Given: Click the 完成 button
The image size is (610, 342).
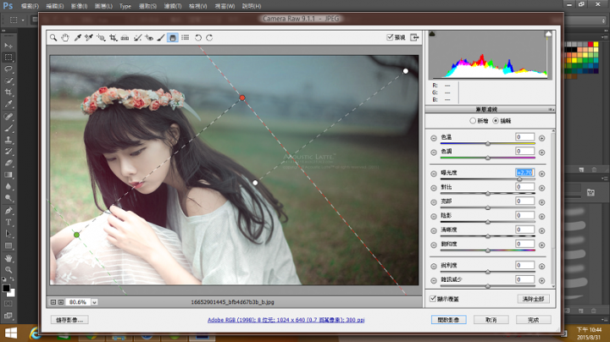Looking at the screenshot, I should tap(534, 320).
